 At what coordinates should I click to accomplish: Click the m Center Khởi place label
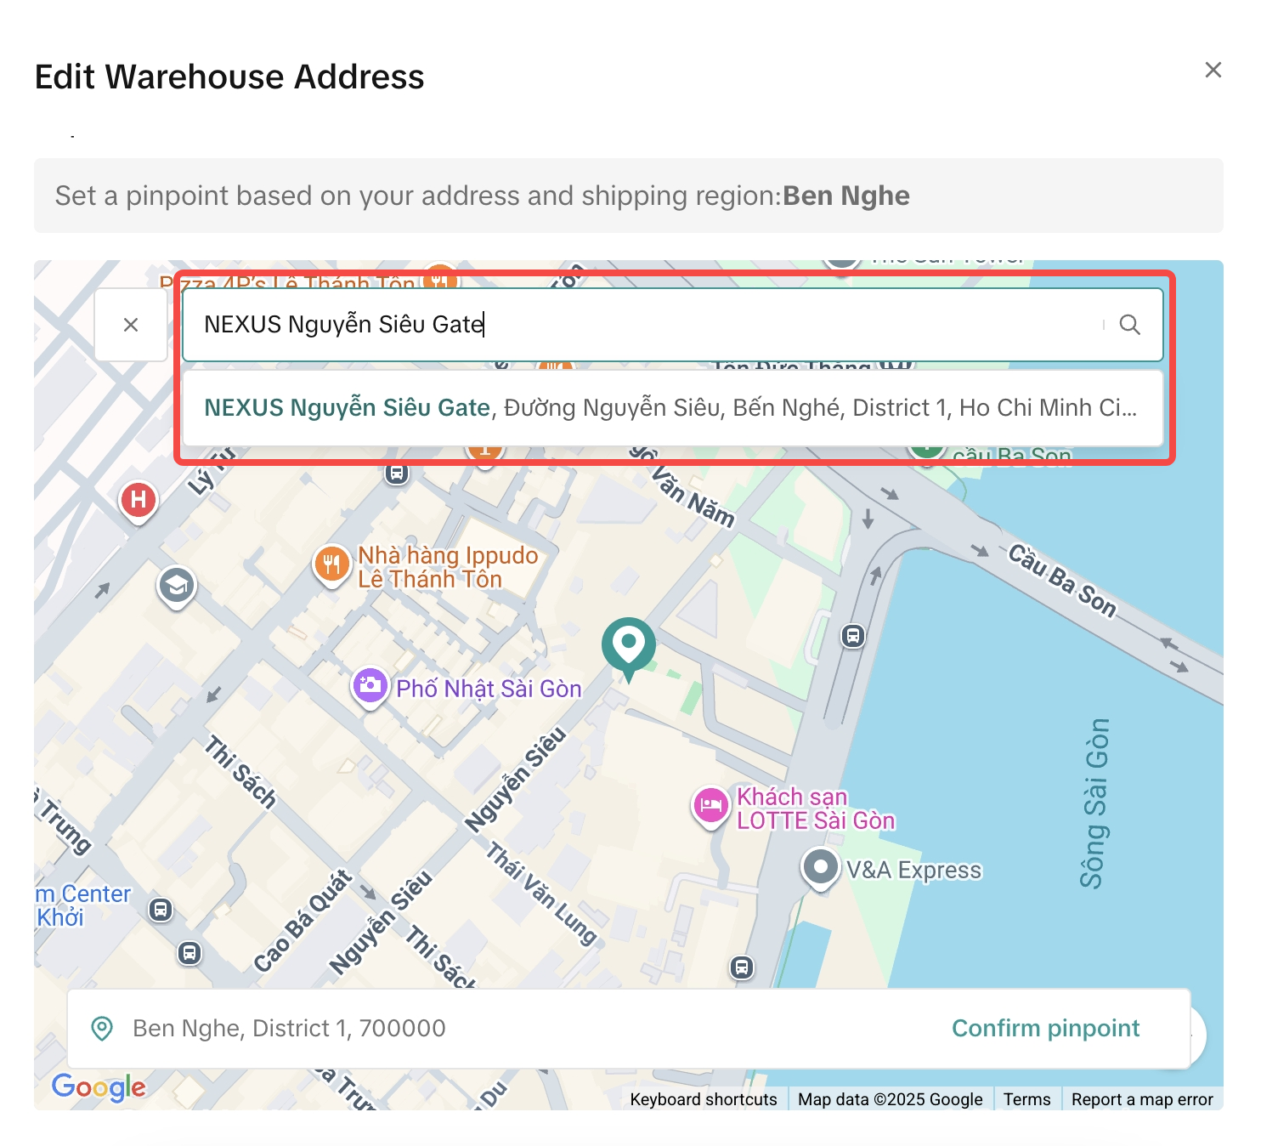[x=83, y=905]
